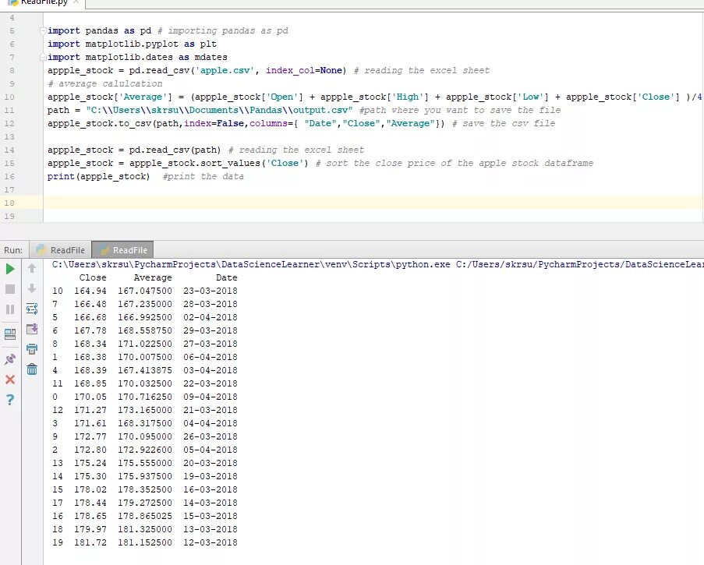704x565 pixels.
Task: Click the output.csv path string on line 11
Action: coord(219,111)
